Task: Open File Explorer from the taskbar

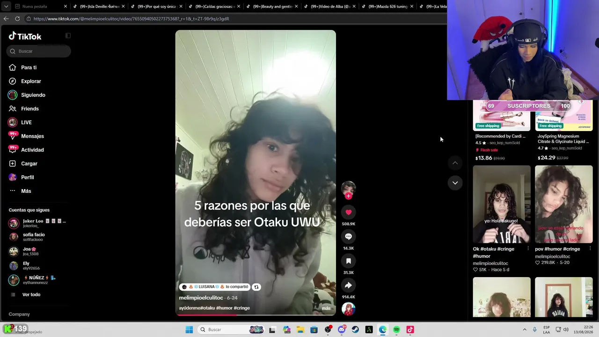Action: pyautogui.click(x=300, y=330)
